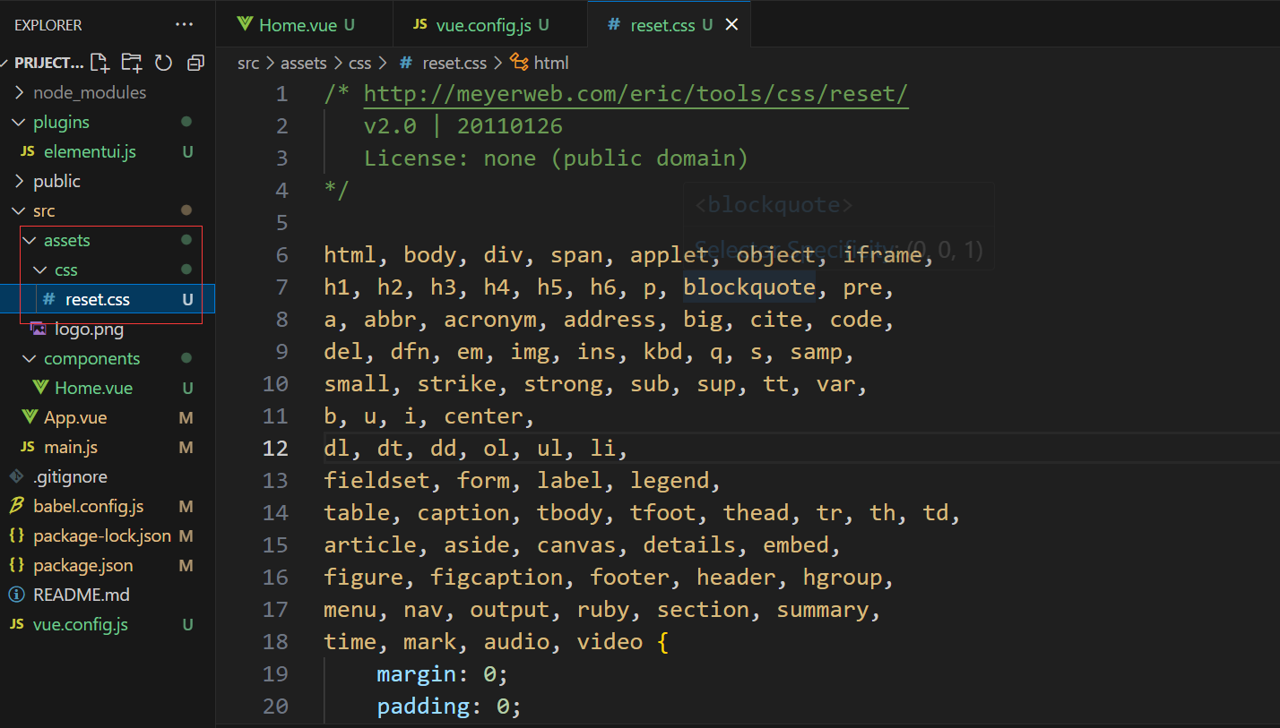Switch to the vue.config.js tab

[x=492, y=25]
